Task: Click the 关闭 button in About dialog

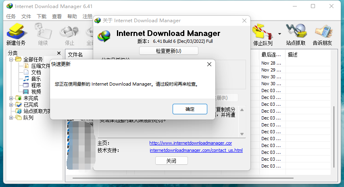Action: click(171, 161)
